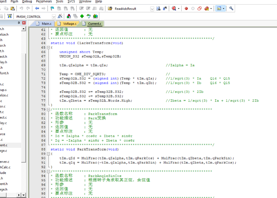Click the Download LOAD icon
This screenshot has width=277, height=198.
click(9, 16)
